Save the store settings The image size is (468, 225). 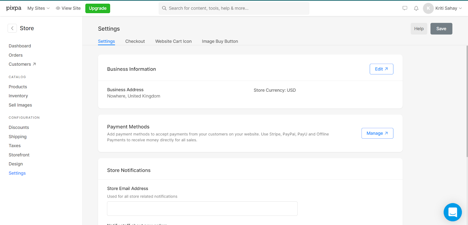441,29
